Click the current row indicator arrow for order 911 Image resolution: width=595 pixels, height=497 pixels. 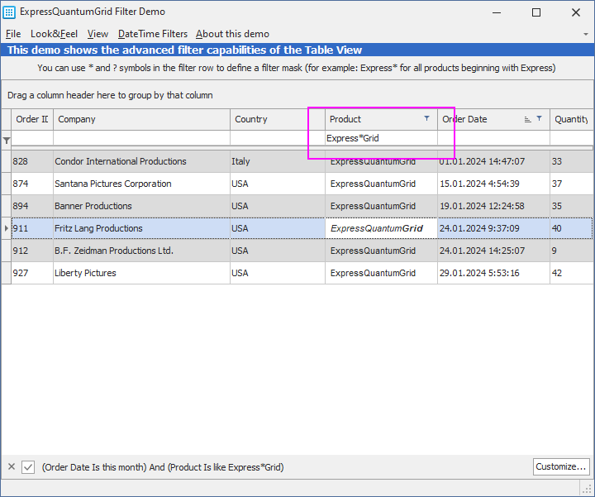7,228
